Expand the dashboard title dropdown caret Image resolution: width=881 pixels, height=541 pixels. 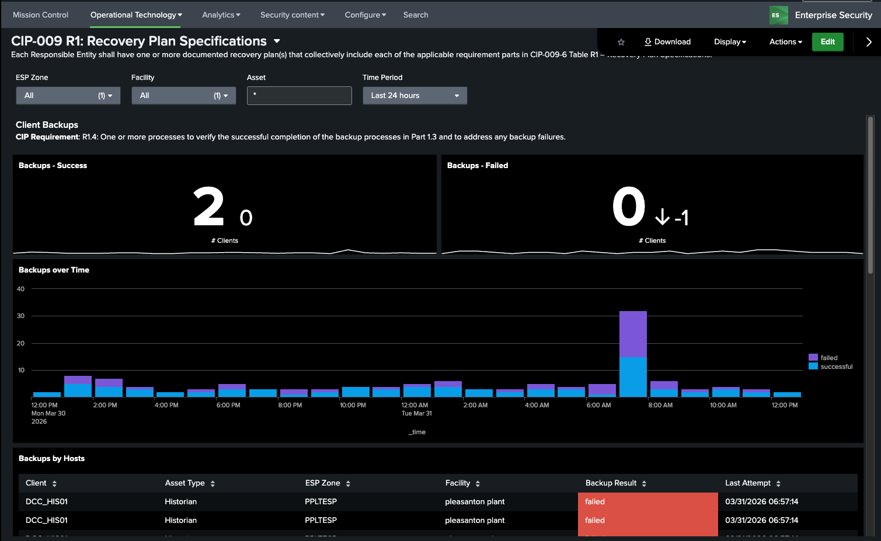277,41
